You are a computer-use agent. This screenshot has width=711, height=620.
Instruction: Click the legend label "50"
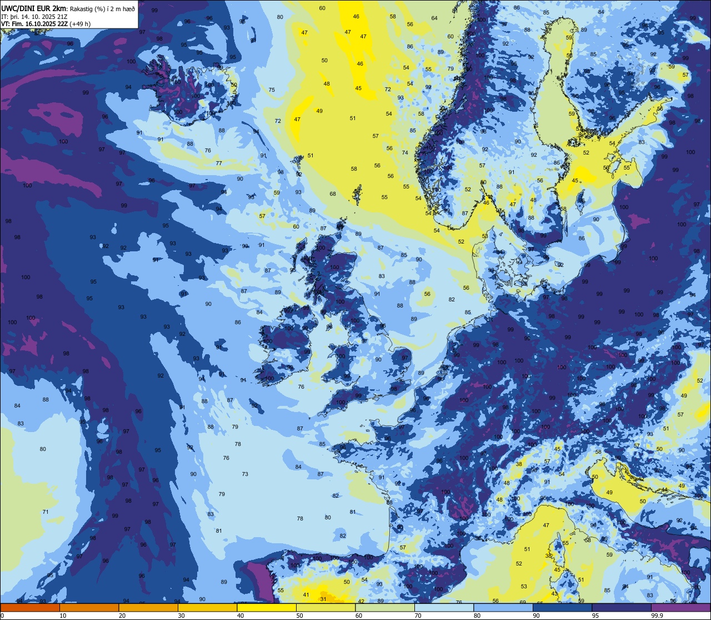pyautogui.click(x=299, y=616)
